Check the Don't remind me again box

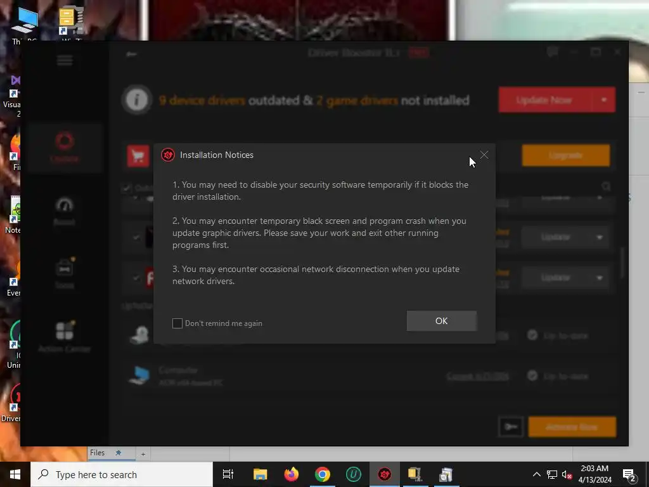tap(177, 323)
